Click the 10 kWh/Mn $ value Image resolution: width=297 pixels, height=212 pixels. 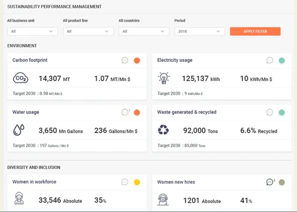[x=256, y=79]
